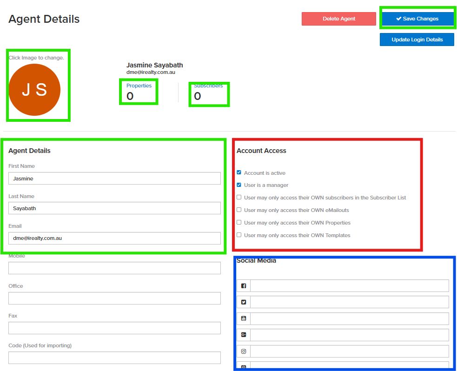Focus the First Name input field
The width and height of the screenshot is (457, 371).
click(114, 179)
